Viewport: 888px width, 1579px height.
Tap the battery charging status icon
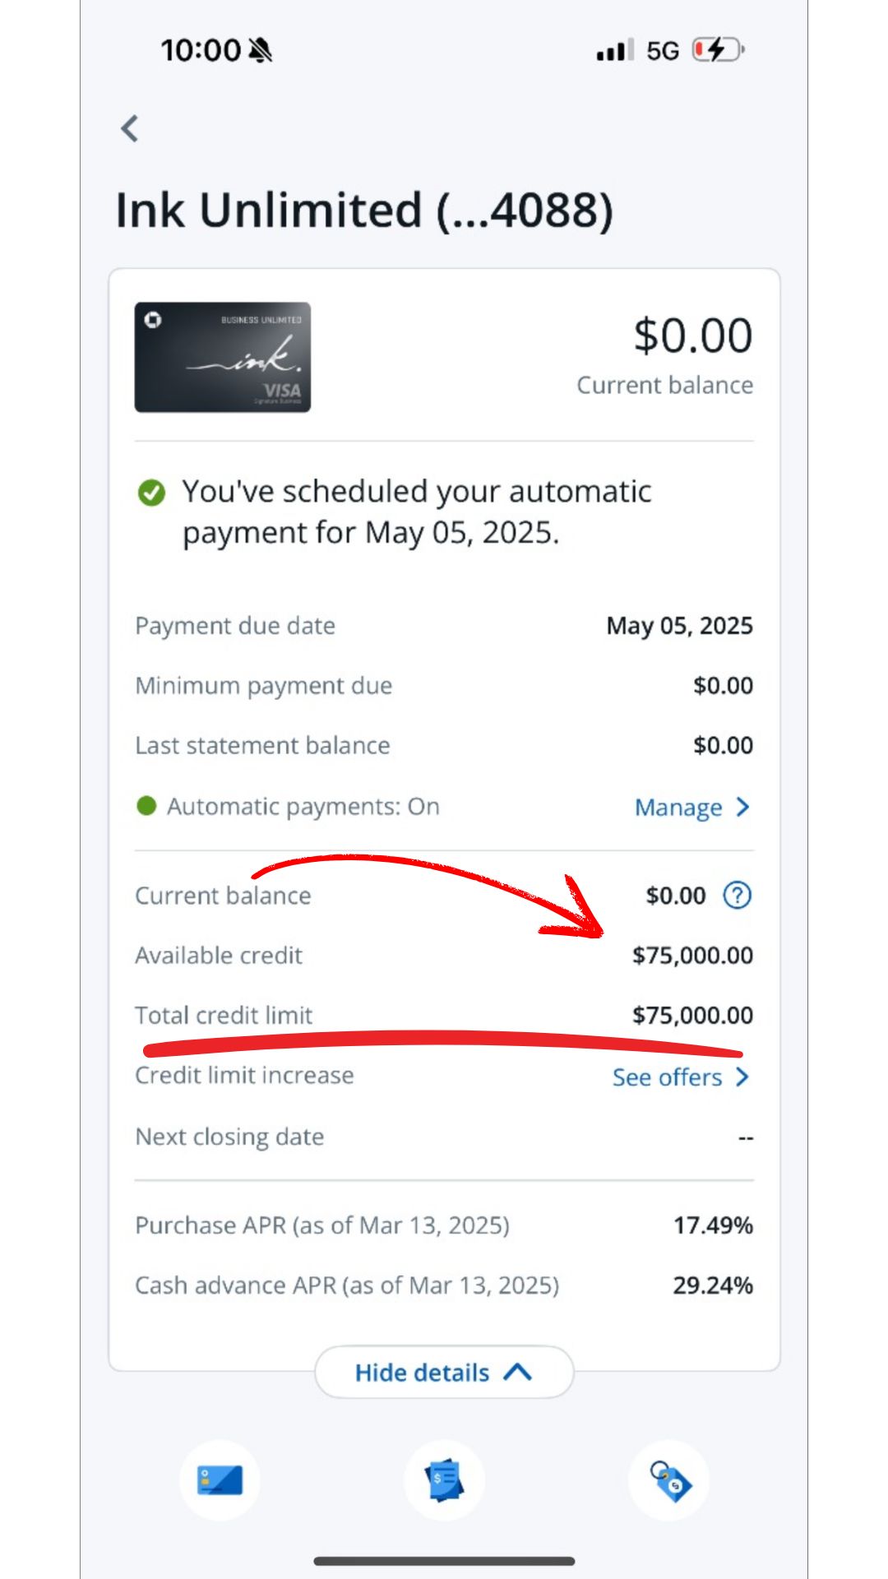718,50
